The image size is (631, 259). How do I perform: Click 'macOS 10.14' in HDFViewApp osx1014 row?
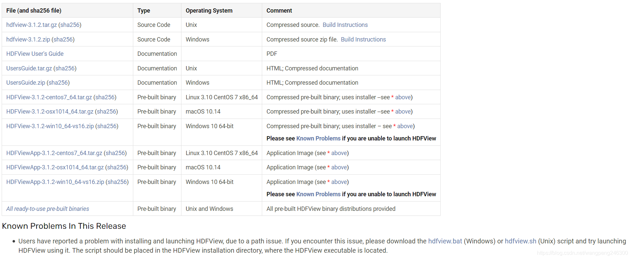(x=203, y=167)
